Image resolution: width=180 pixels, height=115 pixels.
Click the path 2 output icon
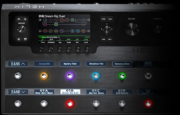pyautogui.click(x=89, y=31)
